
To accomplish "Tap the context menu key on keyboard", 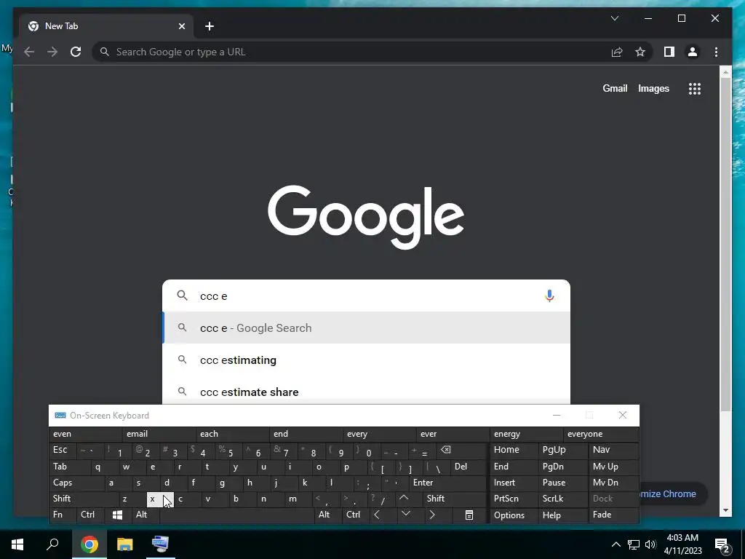I will pos(469,515).
